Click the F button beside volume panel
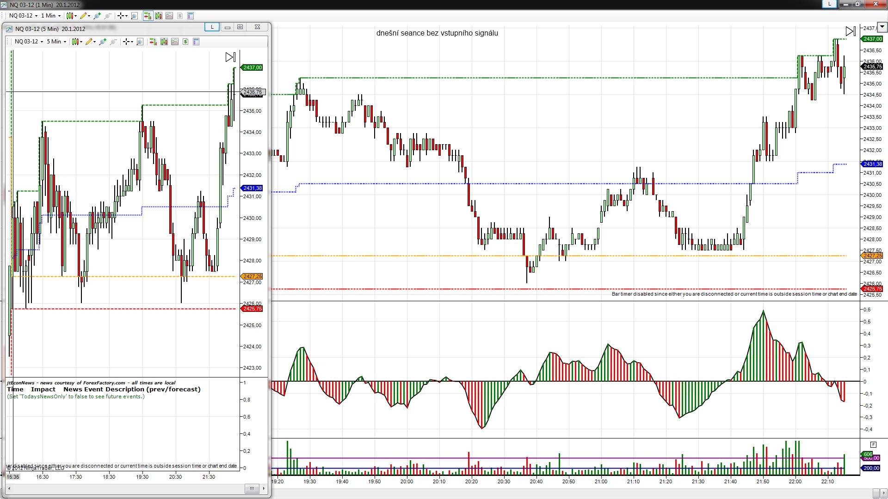 click(873, 444)
